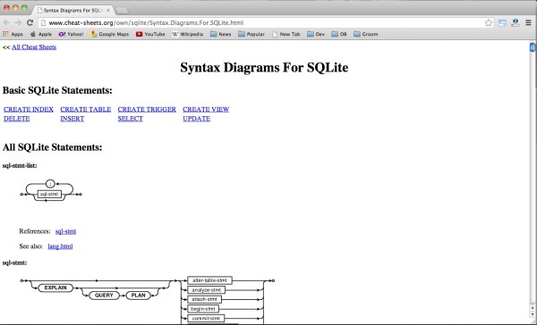
Task: Open the YouTube bookmark
Action: [150, 34]
